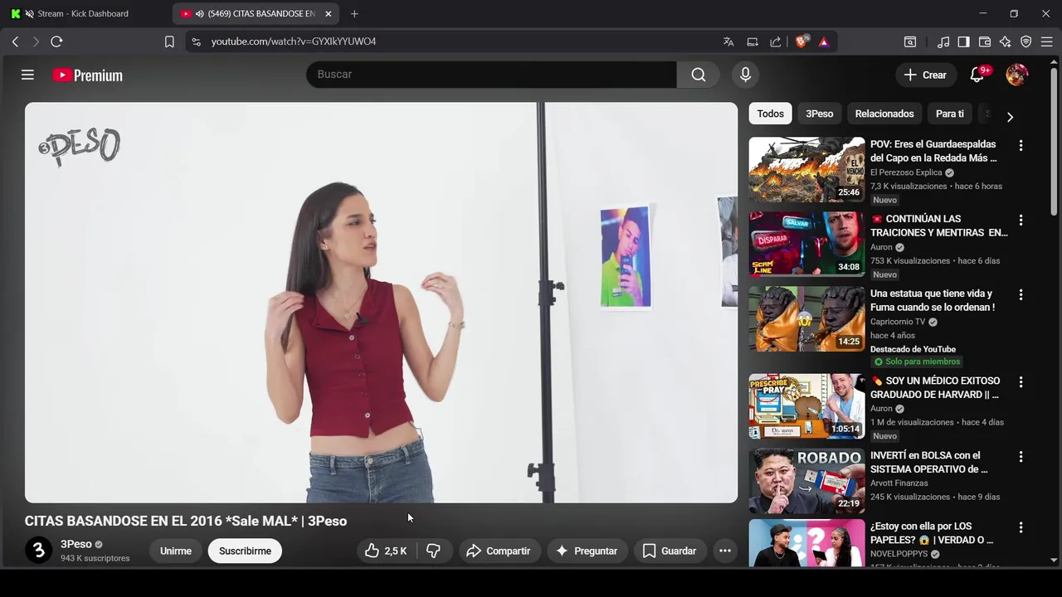Screen dimensions: 1062x597
Task: Click the Unirme membership button
Action: pyautogui.click(x=176, y=551)
